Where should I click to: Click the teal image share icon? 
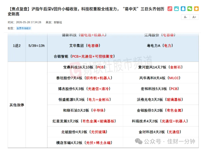176,9
